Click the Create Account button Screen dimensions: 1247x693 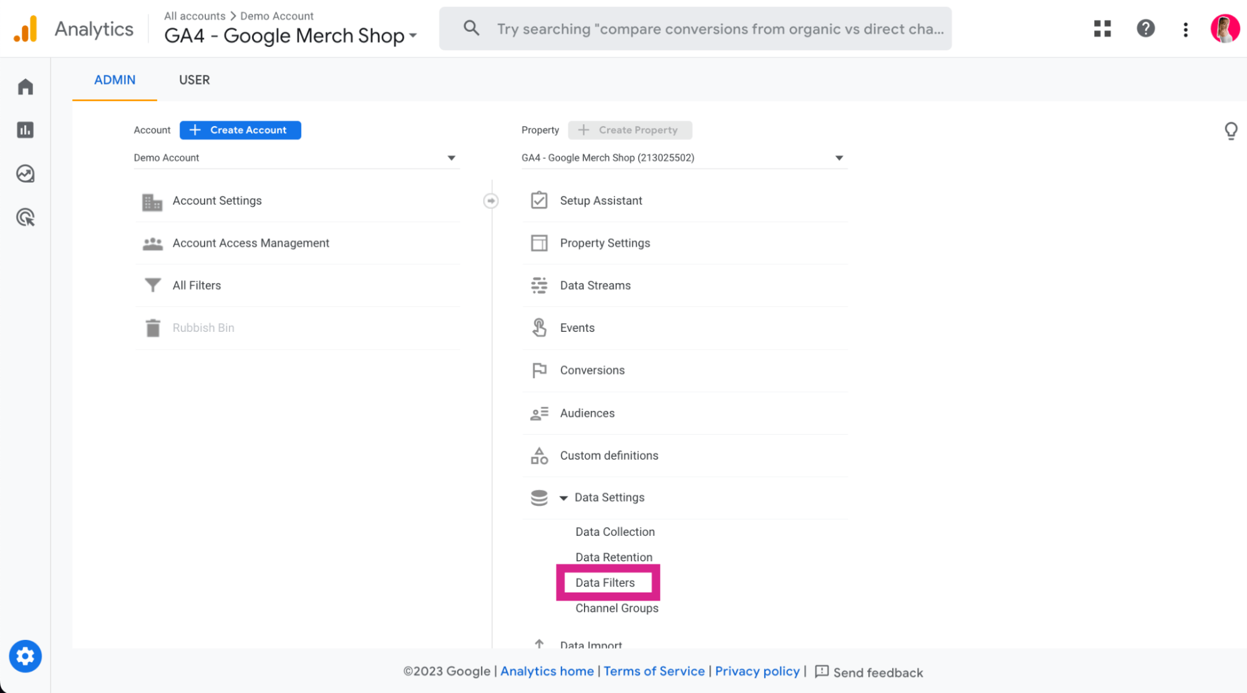point(241,130)
